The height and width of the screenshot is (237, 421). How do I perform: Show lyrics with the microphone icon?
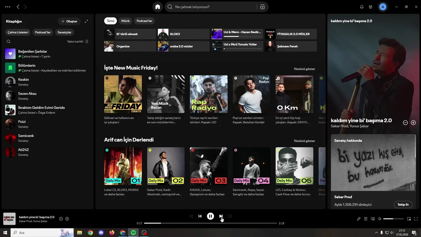pos(359,219)
